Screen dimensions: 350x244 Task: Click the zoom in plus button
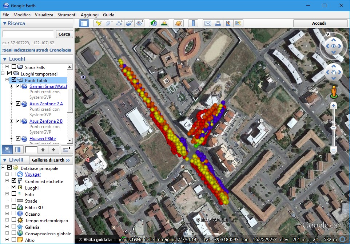point(334,106)
